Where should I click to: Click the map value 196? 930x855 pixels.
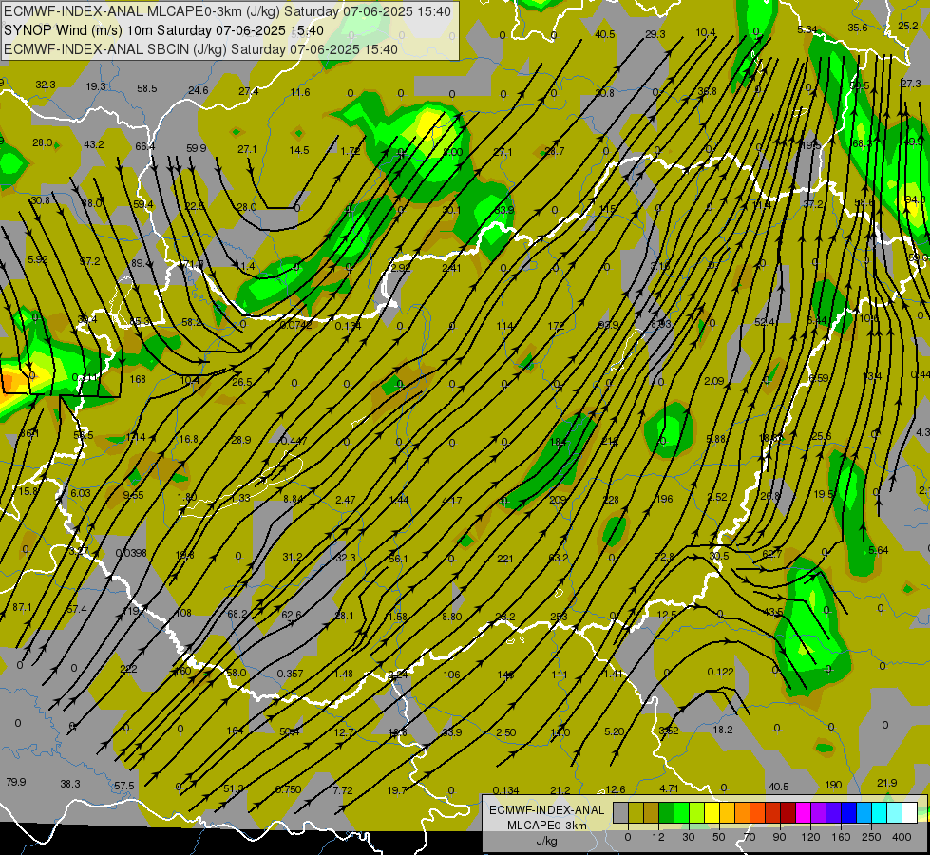click(664, 499)
